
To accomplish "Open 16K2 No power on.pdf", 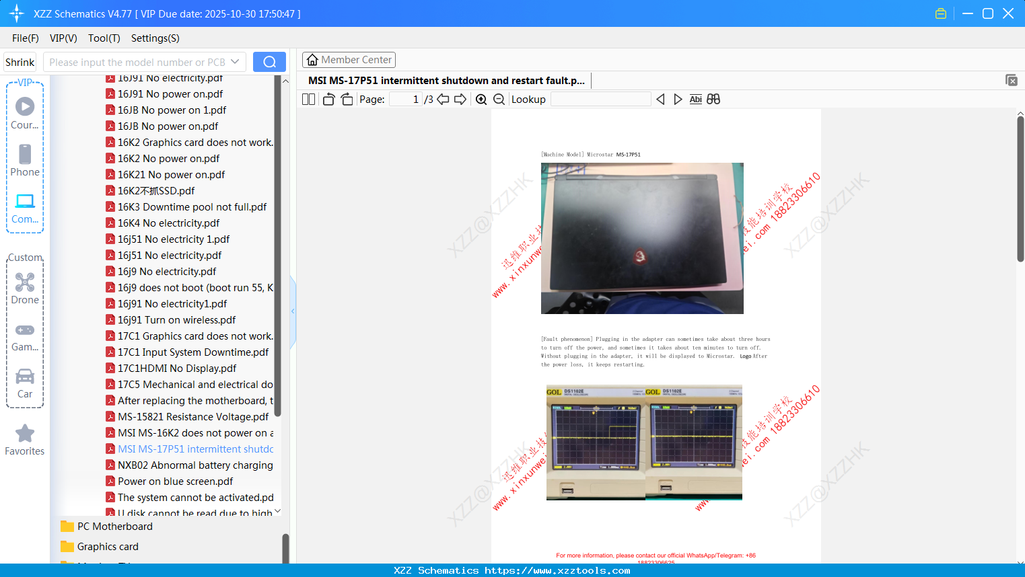I will [168, 159].
